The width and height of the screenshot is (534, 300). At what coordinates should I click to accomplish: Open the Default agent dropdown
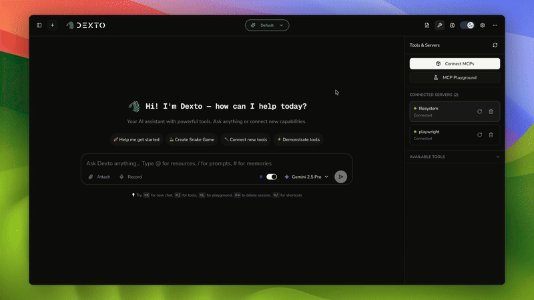point(267,25)
